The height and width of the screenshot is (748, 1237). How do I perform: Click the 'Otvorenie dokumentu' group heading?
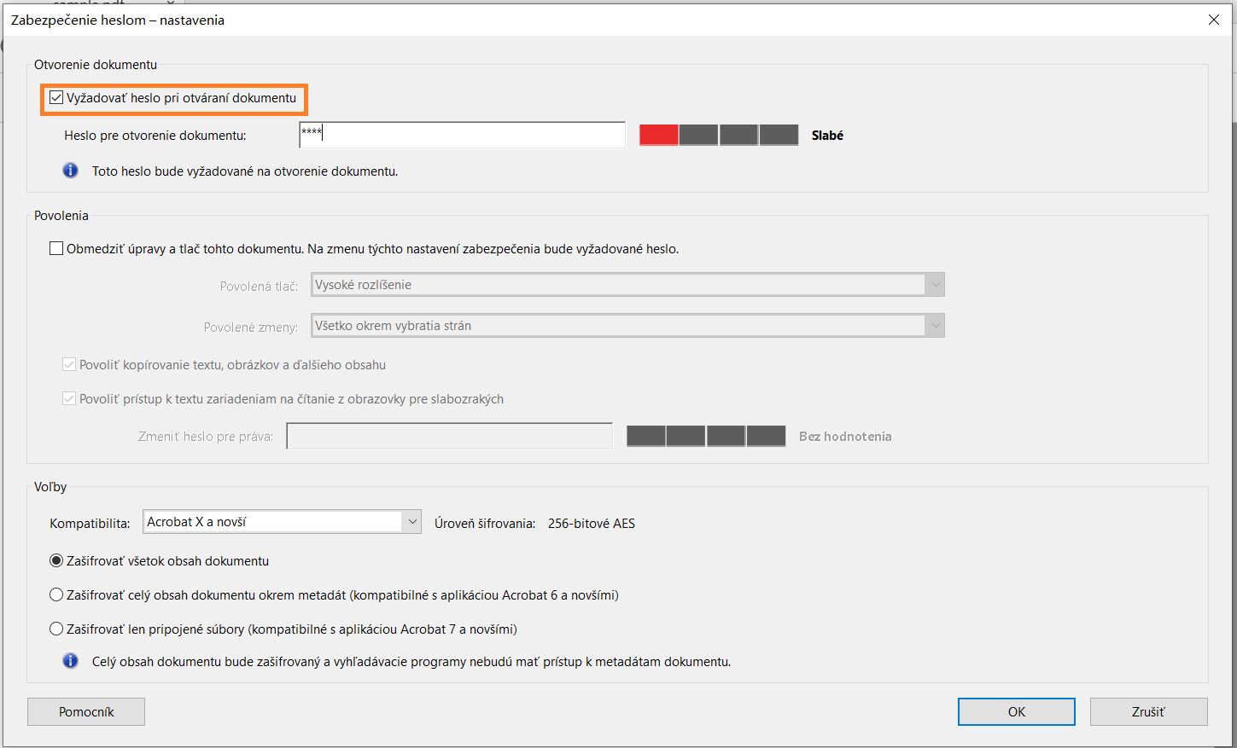96,65
